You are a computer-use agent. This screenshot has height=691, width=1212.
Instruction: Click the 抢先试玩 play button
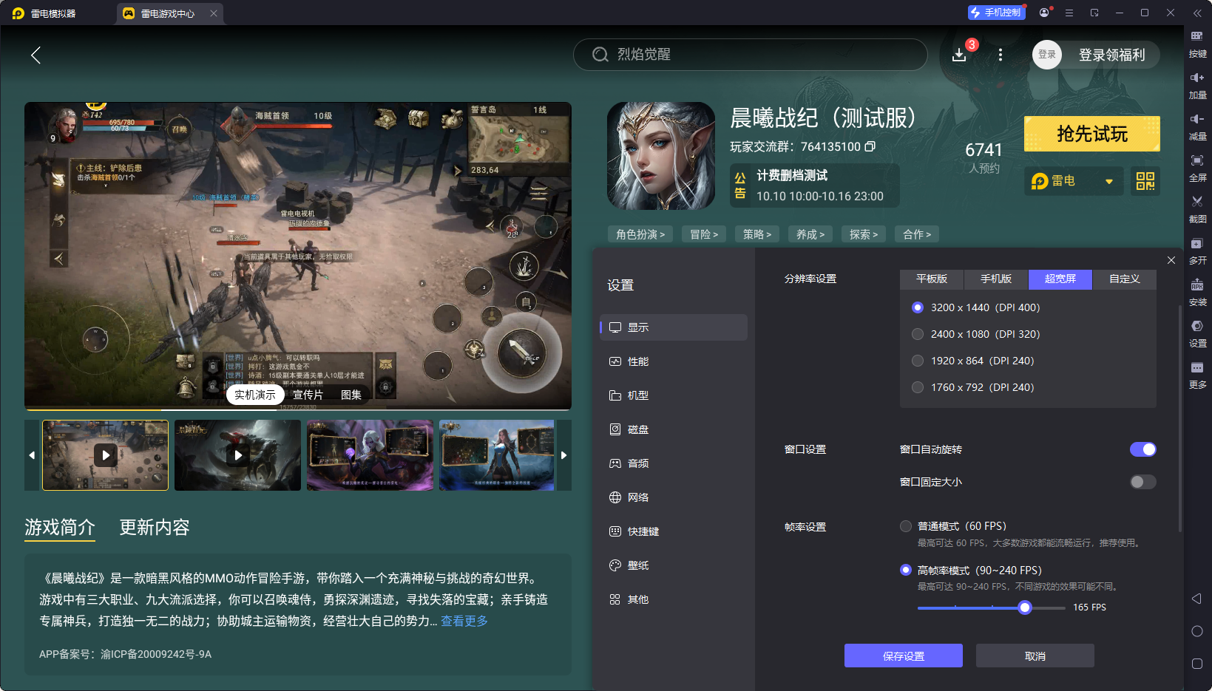(x=1091, y=134)
